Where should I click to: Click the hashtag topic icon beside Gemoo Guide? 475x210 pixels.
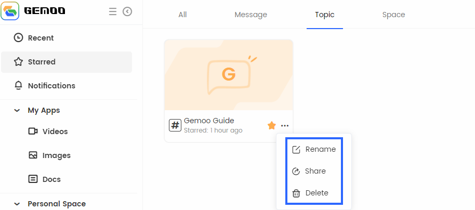pyautogui.click(x=175, y=125)
